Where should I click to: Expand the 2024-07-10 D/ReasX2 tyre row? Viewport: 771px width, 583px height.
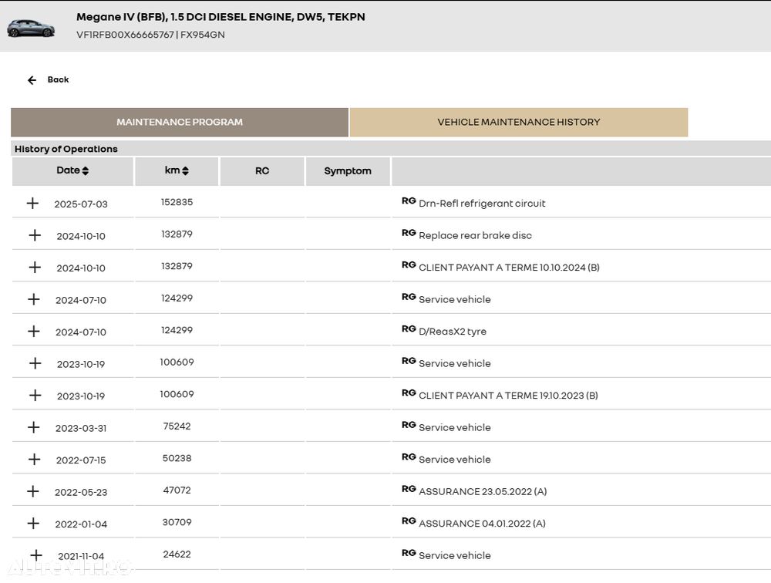pos(33,332)
